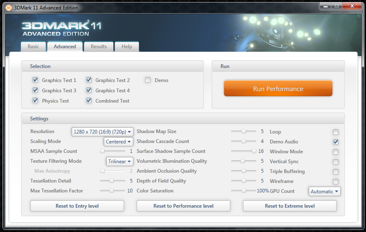Enable Wireframe checkbox
Image resolution: width=366 pixels, height=232 pixels.
coord(335,181)
